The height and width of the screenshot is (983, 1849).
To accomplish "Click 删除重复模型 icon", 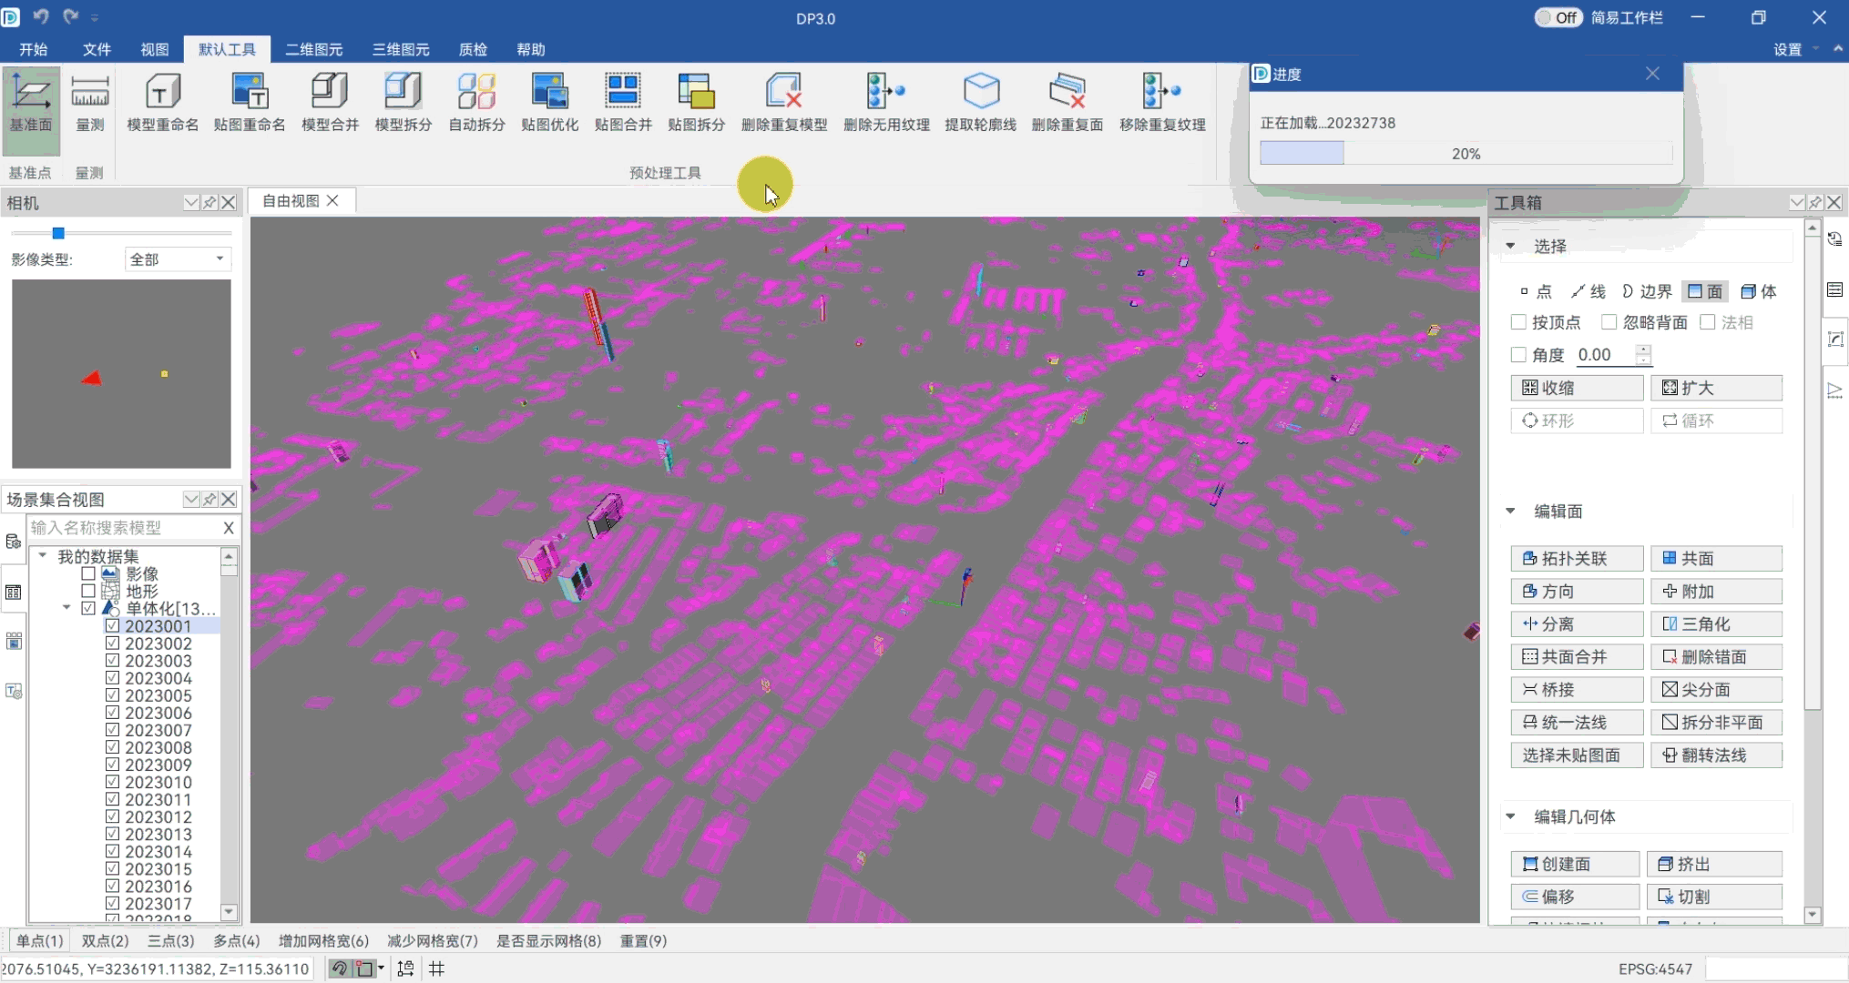I will (784, 105).
